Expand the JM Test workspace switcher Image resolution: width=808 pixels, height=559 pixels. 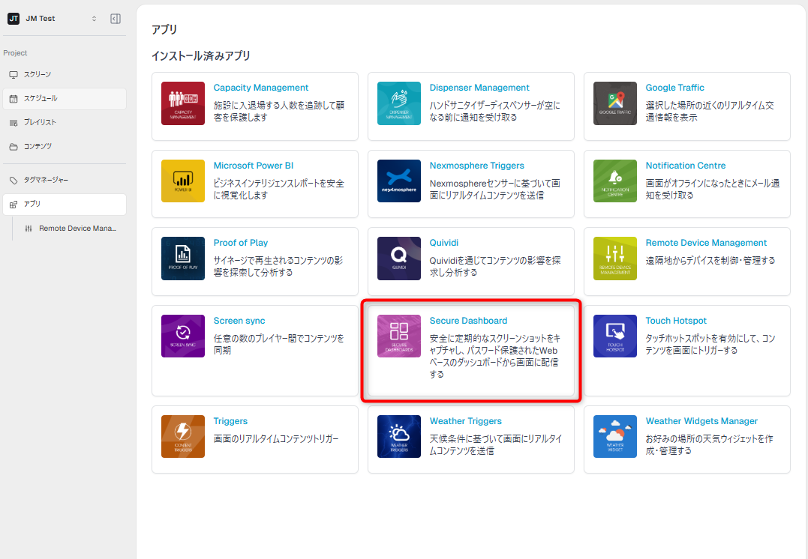point(94,19)
